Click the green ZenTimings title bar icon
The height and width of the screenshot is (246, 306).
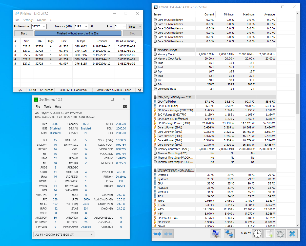pos(36,100)
